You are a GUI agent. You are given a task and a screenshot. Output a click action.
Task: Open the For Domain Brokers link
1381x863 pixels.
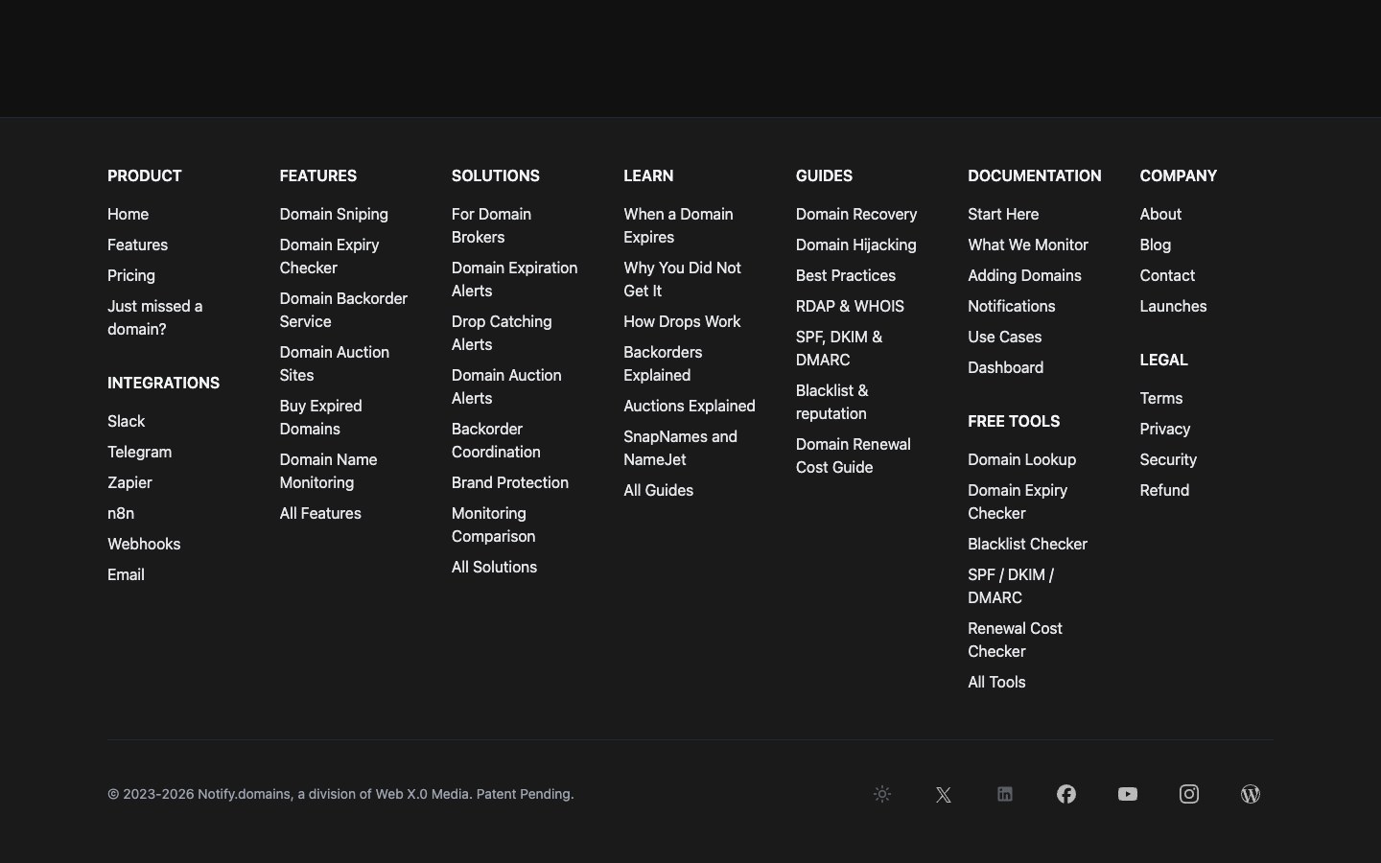[x=491, y=225]
